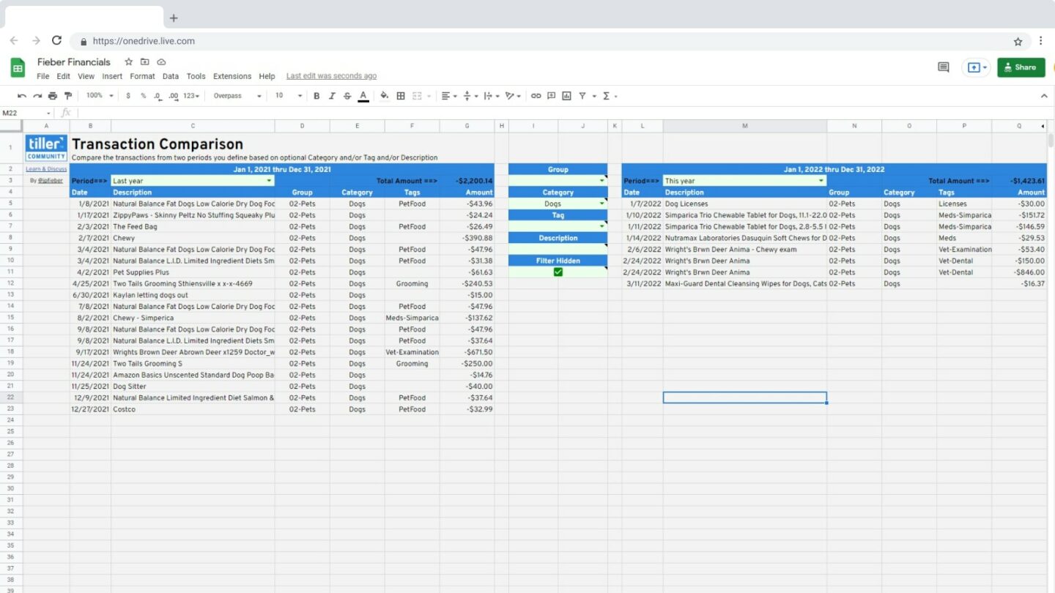Open borders formatting options
1055x593 pixels.
tap(400, 96)
